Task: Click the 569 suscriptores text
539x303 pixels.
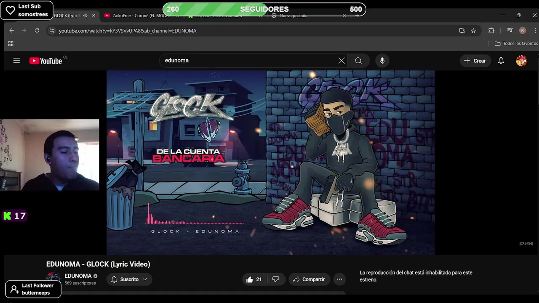Action: point(80,283)
